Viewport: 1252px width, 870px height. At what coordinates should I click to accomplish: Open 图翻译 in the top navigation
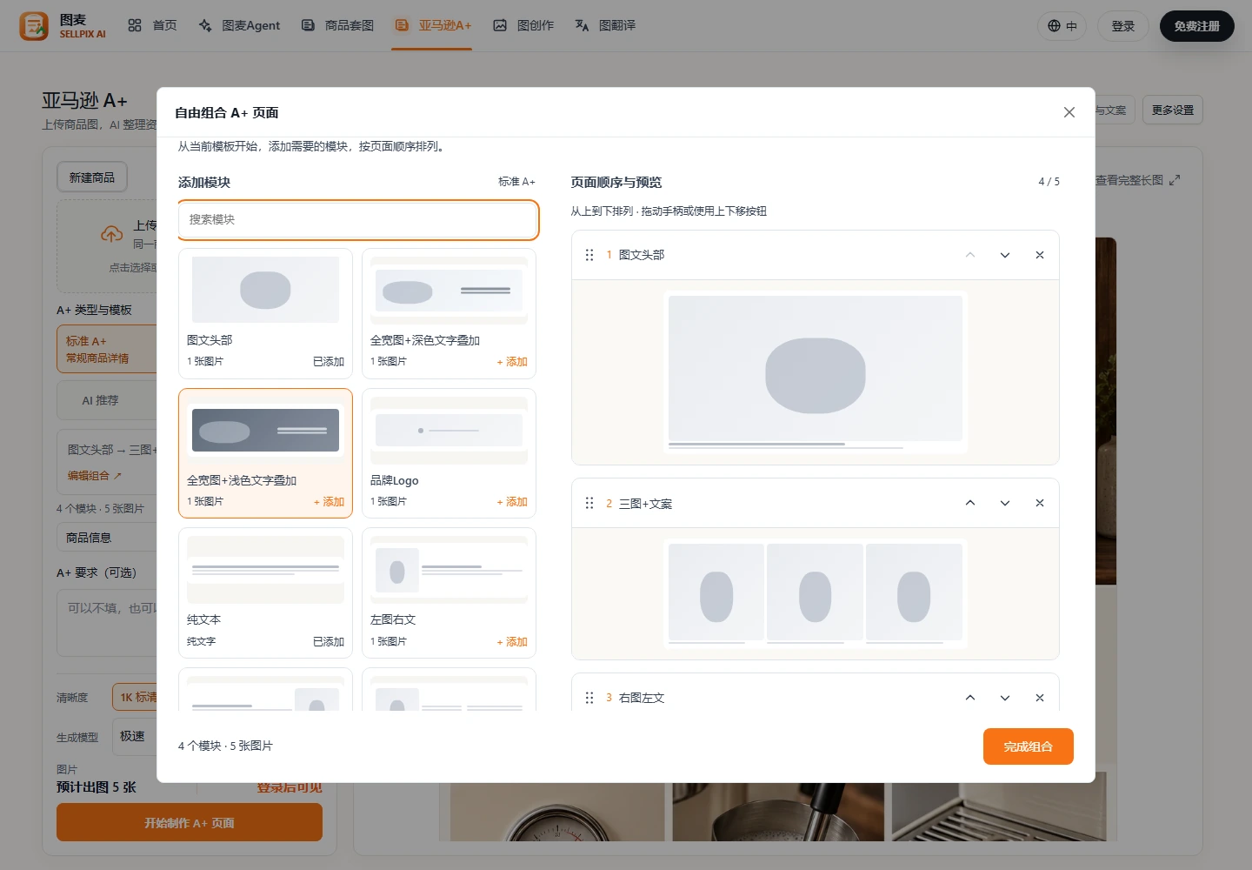click(x=605, y=26)
